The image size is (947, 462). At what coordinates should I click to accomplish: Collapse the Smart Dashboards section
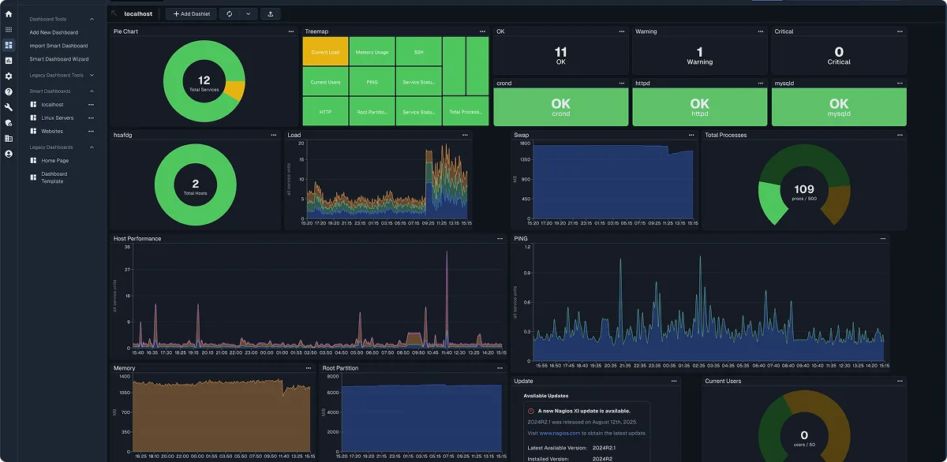[92, 91]
